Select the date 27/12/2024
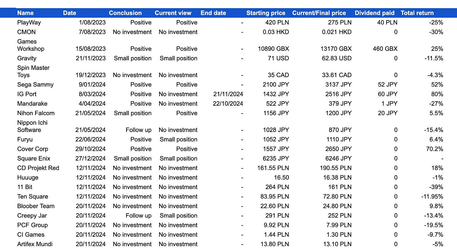 pyautogui.click(x=90, y=159)
